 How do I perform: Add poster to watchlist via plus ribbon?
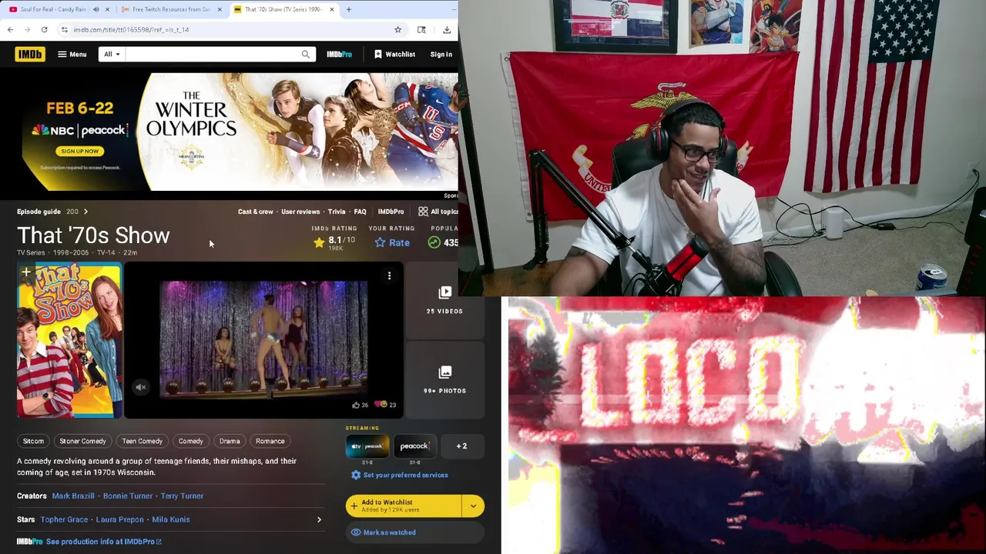tap(26, 272)
